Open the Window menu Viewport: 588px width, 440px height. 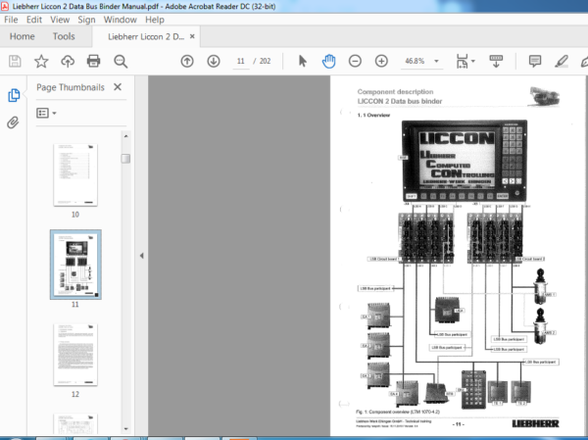coord(121,20)
